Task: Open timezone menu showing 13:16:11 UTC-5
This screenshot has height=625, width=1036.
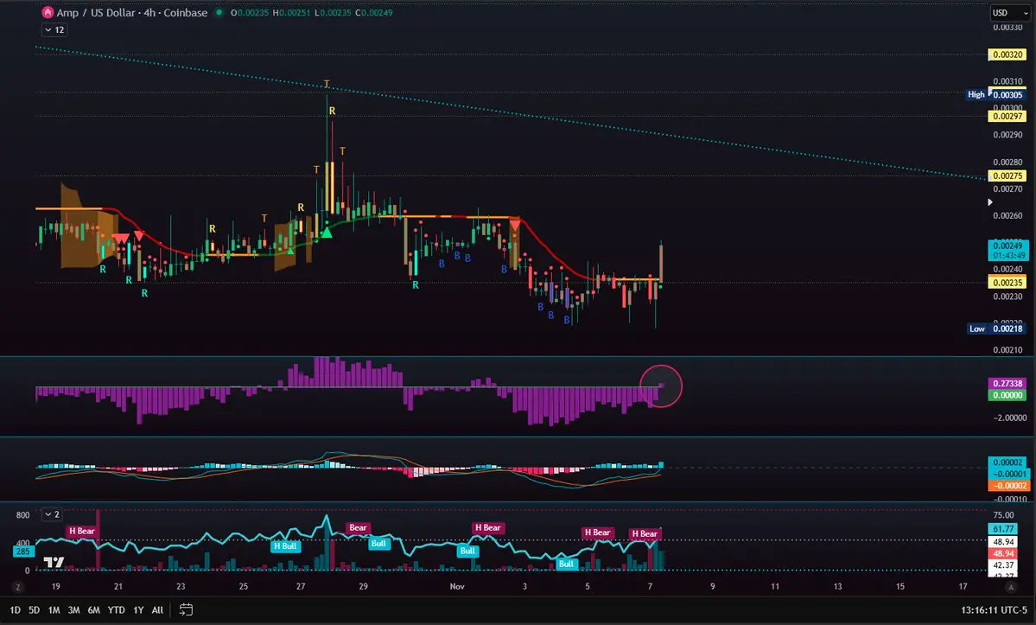Action: 994,609
